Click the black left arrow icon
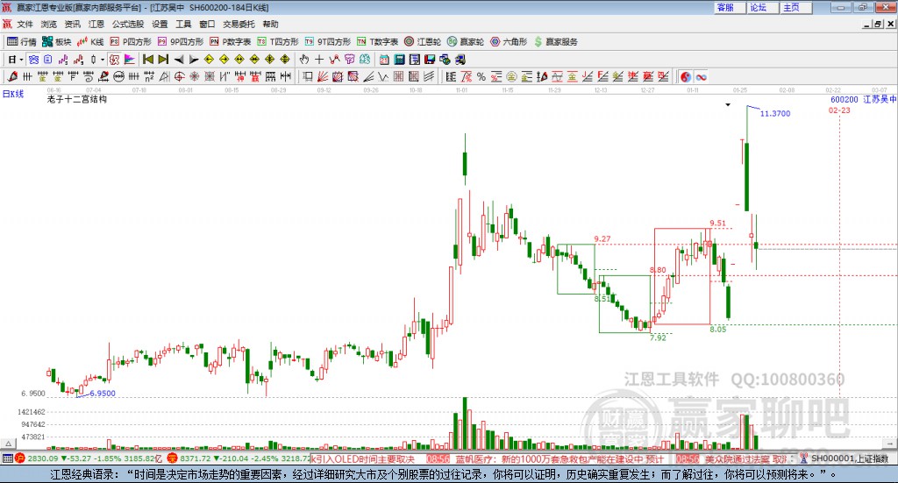Screen dimensions: 898x483 179,60
